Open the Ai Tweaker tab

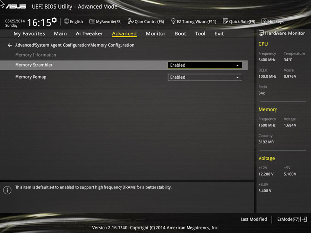89,33
